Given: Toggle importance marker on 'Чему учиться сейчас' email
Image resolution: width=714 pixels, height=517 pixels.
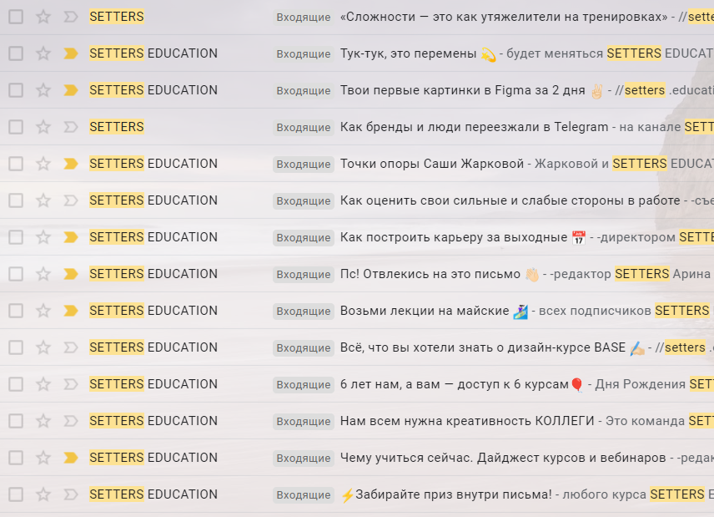Looking at the screenshot, I should pos(71,458).
